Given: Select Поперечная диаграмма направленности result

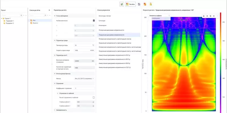Looking at the screenshot, I should [111, 30].
